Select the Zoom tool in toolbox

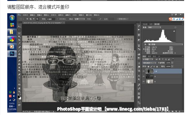click(19, 92)
